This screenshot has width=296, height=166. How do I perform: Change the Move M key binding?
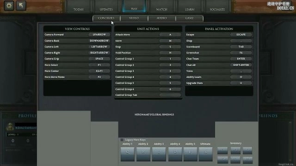[170, 41]
